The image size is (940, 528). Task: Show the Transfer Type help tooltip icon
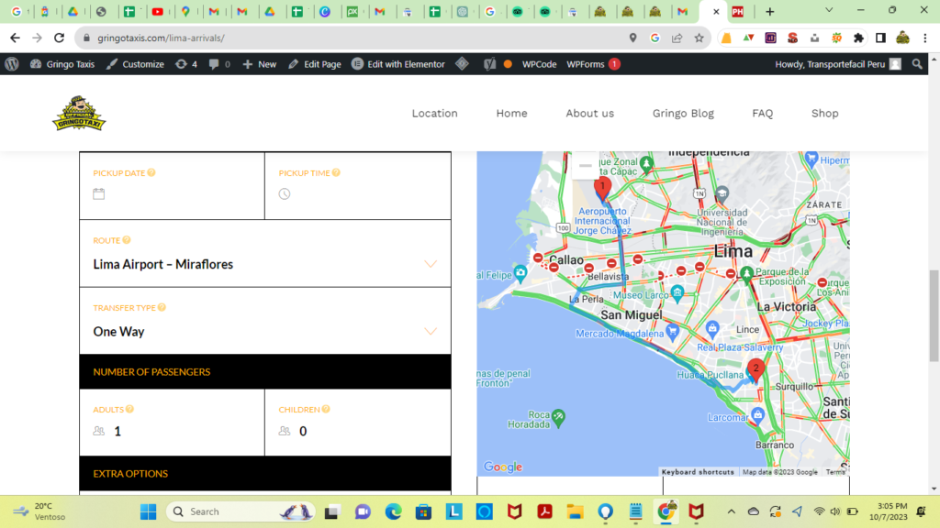(x=162, y=308)
